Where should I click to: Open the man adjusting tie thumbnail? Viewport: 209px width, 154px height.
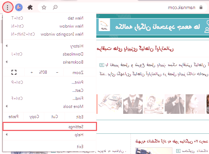pyautogui.click(x=174, y=104)
